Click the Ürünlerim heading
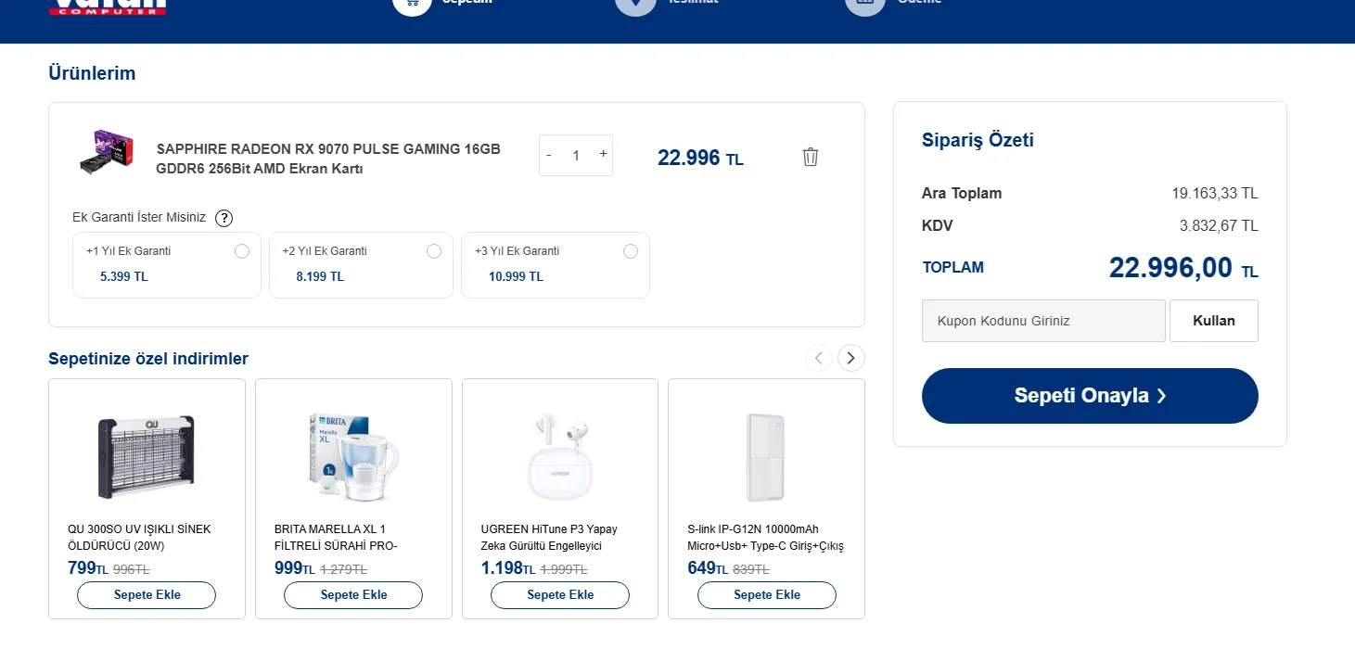Viewport: 1355px width, 649px height. [x=92, y=73]
